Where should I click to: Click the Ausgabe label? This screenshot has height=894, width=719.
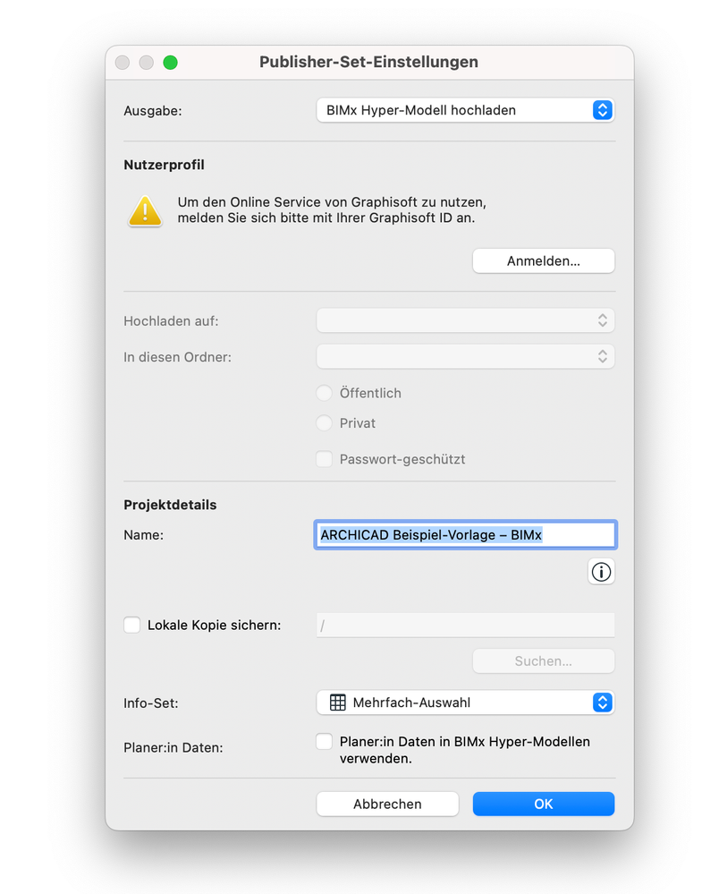[153, 111]
